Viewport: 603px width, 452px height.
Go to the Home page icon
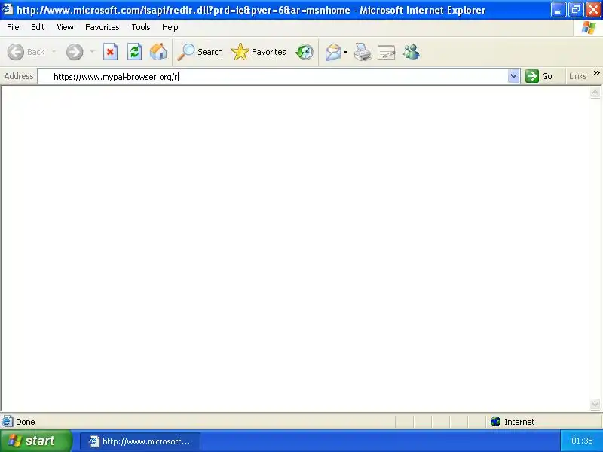[x=158, y=52]
